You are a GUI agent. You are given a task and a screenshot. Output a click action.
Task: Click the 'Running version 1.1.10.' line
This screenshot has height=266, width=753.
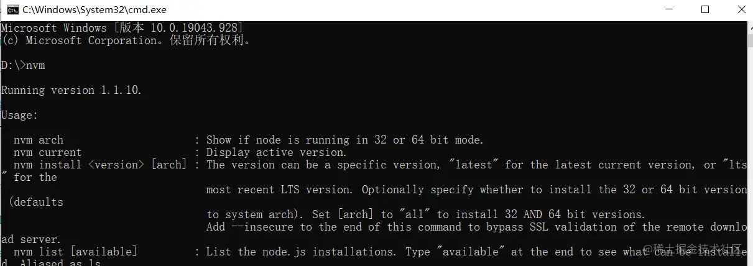[x=72, y=90]
